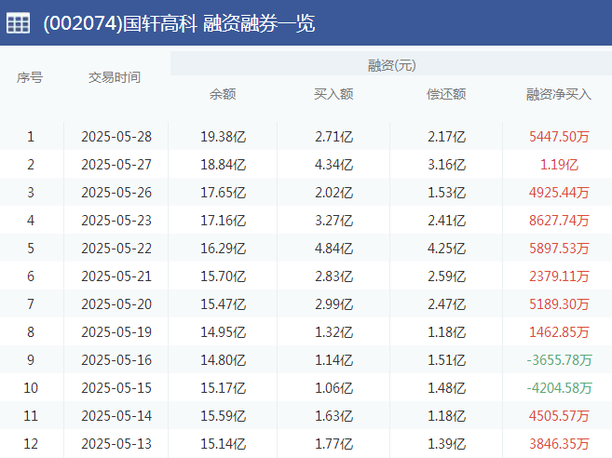Screen dimensions: 612x458
Task: Click buy amount 1.32亿
Action: click(334, 332)
